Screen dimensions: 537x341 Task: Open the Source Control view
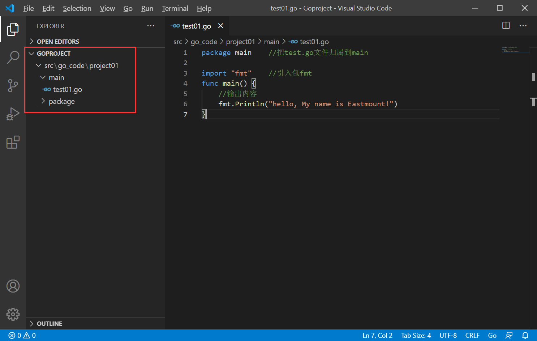pos(13,86)
